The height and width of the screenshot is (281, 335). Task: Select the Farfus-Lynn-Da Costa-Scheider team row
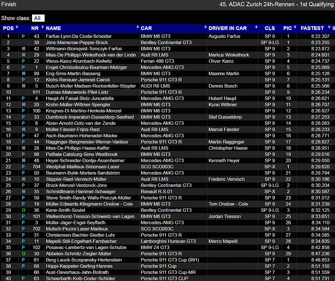79,36
